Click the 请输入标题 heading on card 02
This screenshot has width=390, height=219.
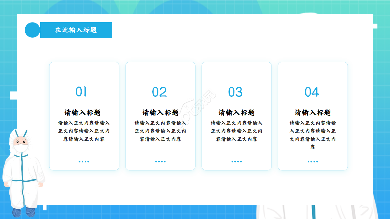click(160, 113)
